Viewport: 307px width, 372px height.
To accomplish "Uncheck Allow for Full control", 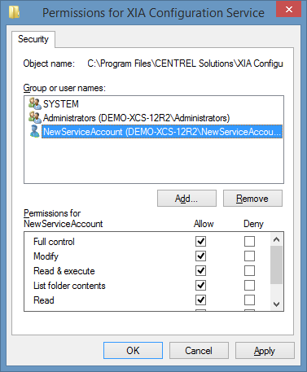I will (x=200, y=241).
